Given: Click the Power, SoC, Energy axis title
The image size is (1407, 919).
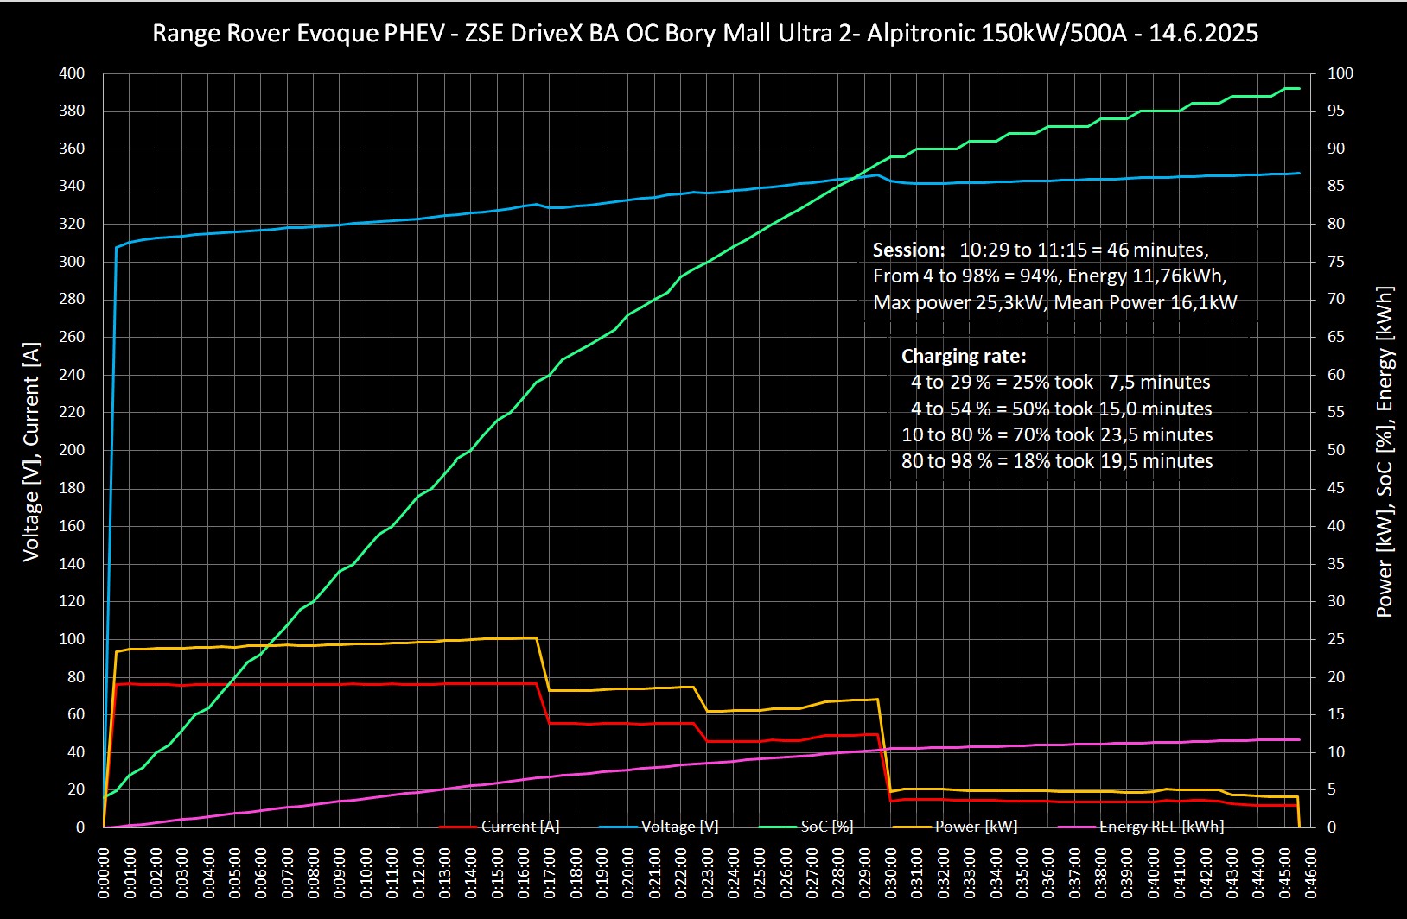Looking at the screenshot, I should click(x=1385, y=452).
